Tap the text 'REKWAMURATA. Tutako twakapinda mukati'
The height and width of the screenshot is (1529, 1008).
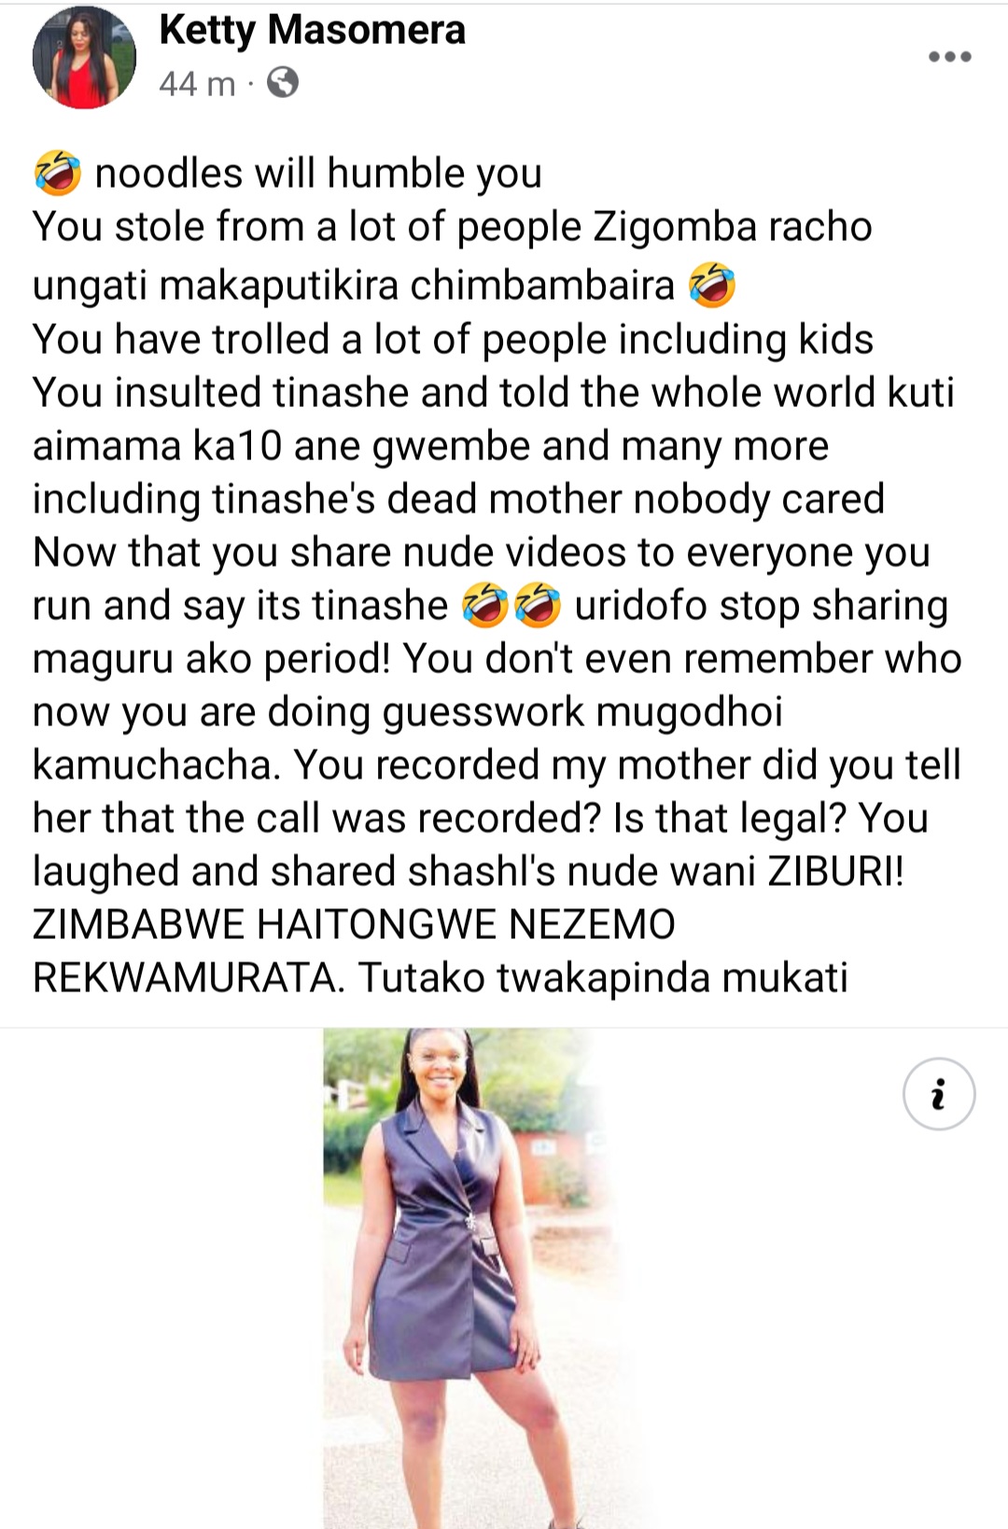441,978
